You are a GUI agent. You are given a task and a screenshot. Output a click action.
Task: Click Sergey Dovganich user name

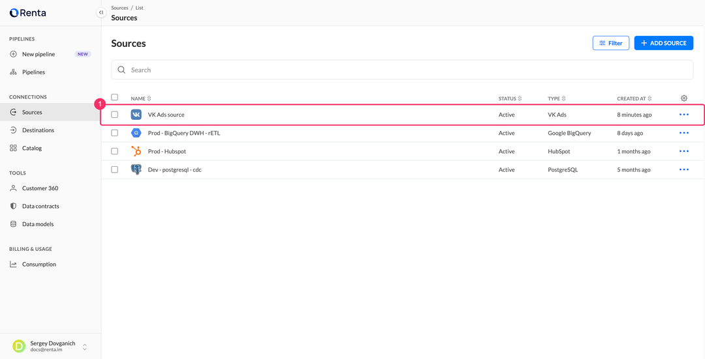pos(53,343)
